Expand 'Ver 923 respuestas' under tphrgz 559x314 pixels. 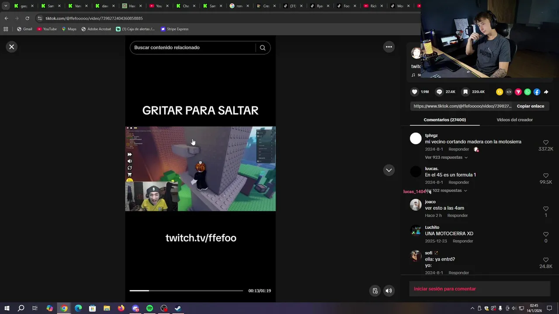(446, 157)
